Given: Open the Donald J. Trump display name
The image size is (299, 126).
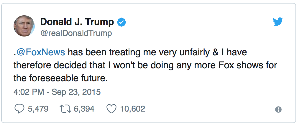Looking at the screenshot, I should (77, 22).
